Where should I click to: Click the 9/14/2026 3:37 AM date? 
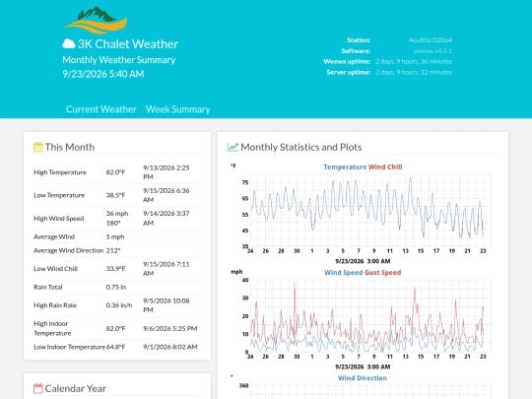pos(166,218)
